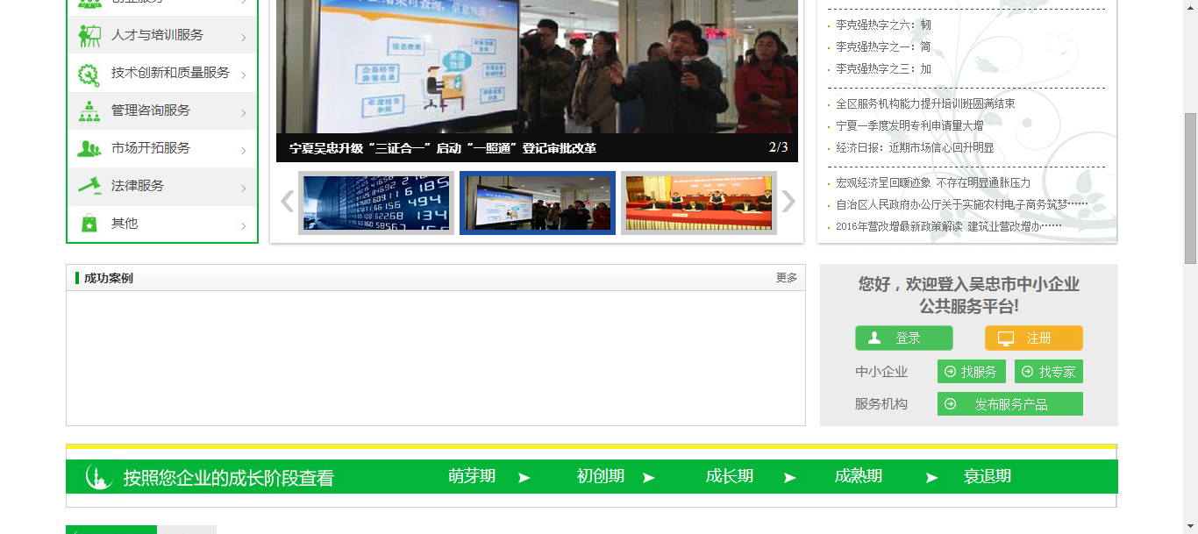Screen dimensions: 1198x534
Task: Click the vertical page scrollbar thumb
Action: point(1190,188)
